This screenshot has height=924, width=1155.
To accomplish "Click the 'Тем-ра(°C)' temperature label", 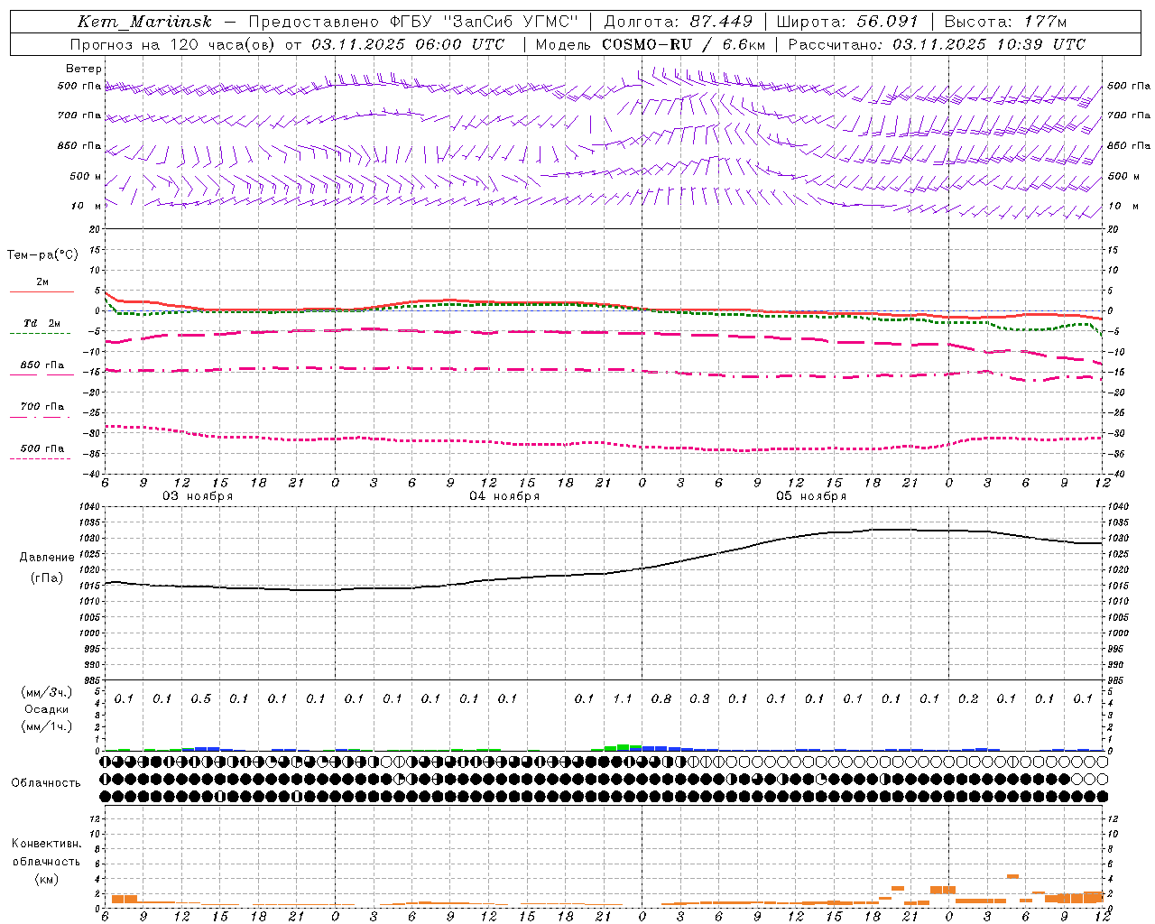I will pos(42,255).
